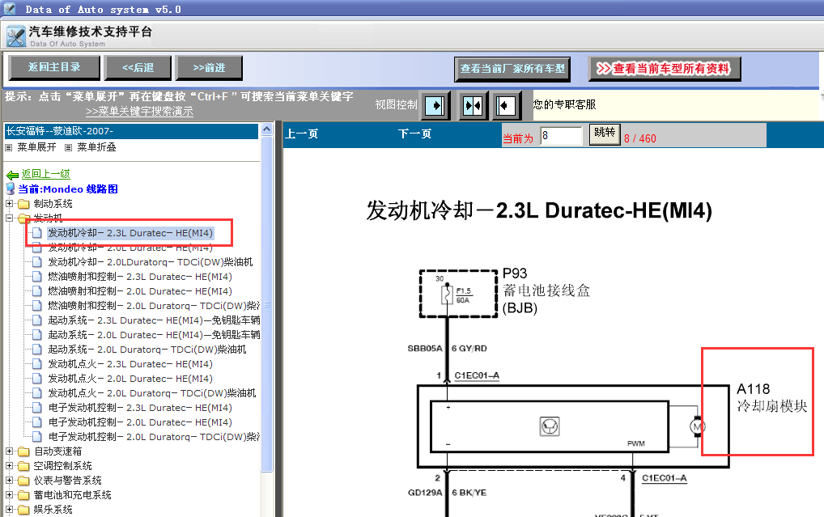Select 起动系统-2.0L Duratec-HE(MI4) item
This screenshot has height=517, width=824.
154,335
